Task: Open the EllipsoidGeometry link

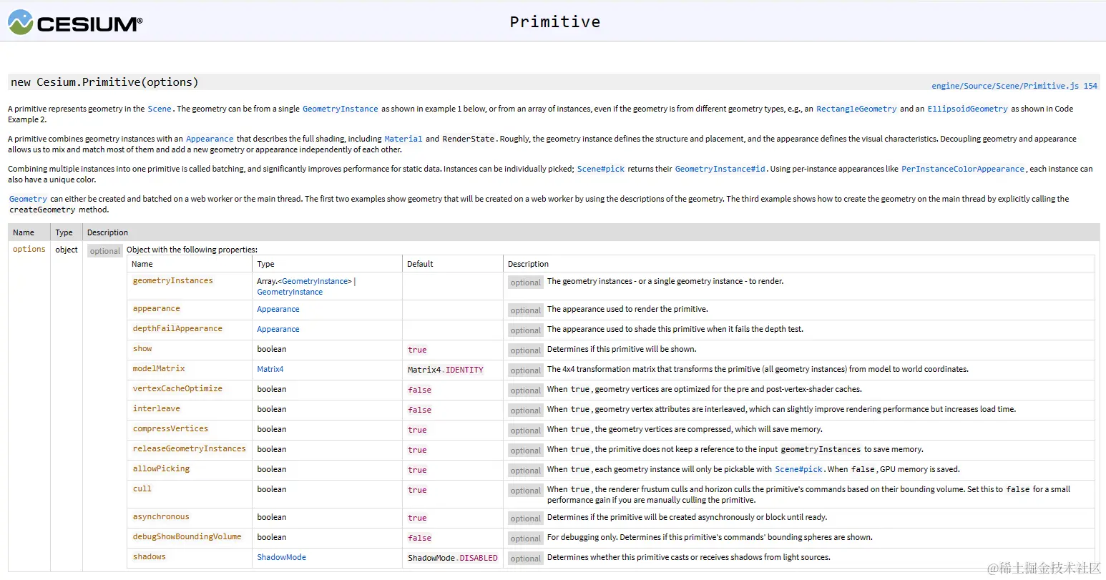Action: click(x=967, y=109)
